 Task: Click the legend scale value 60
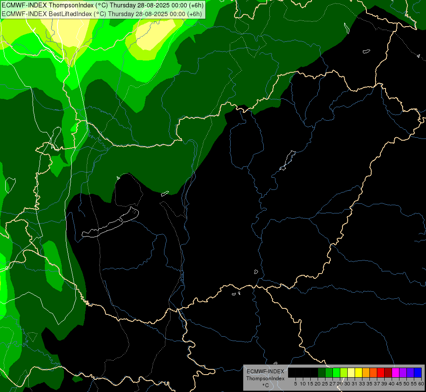(x=421, y=384)
